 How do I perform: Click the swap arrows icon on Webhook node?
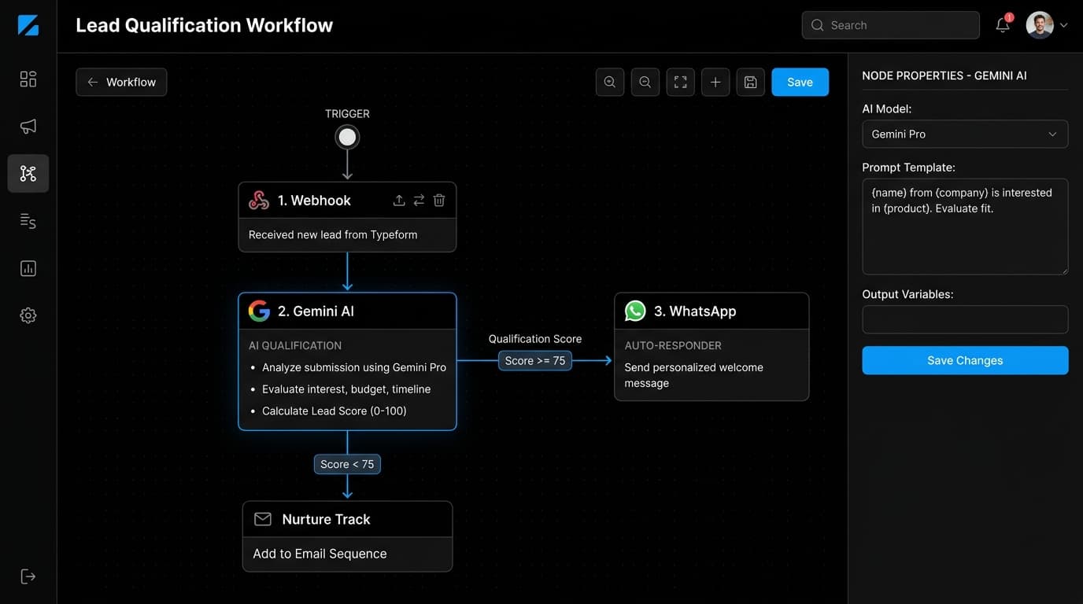[x=419, y=201]
